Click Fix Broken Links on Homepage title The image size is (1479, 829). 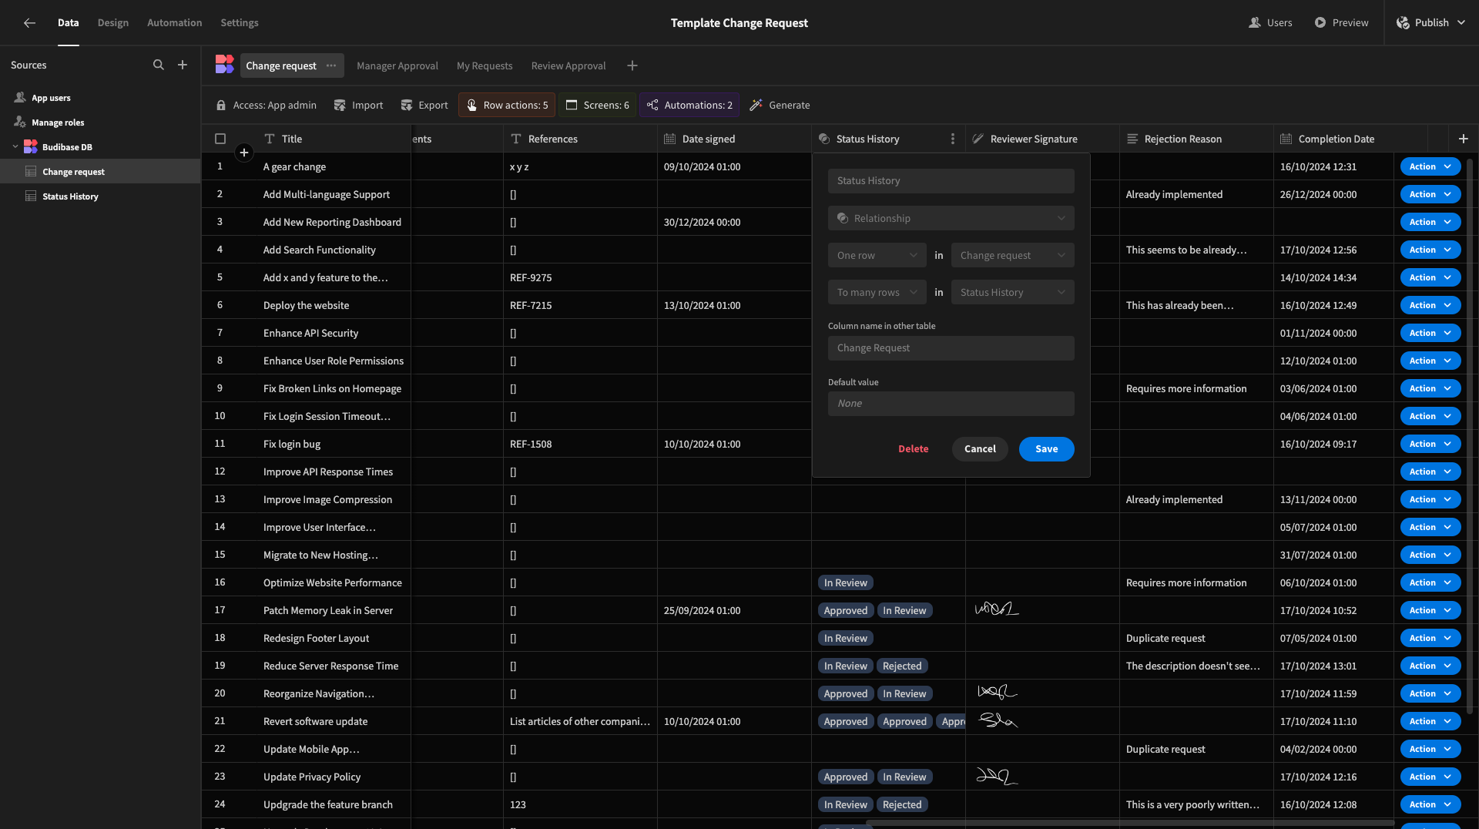332,388
